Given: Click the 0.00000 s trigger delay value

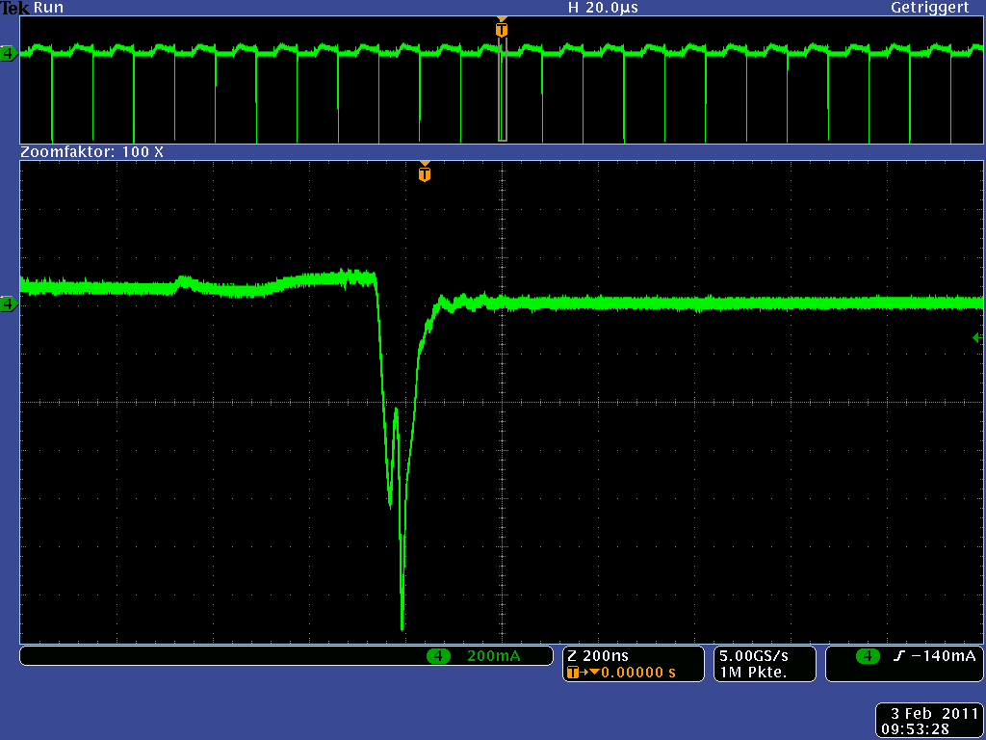Looking at the screenshot, I should 638,673.
